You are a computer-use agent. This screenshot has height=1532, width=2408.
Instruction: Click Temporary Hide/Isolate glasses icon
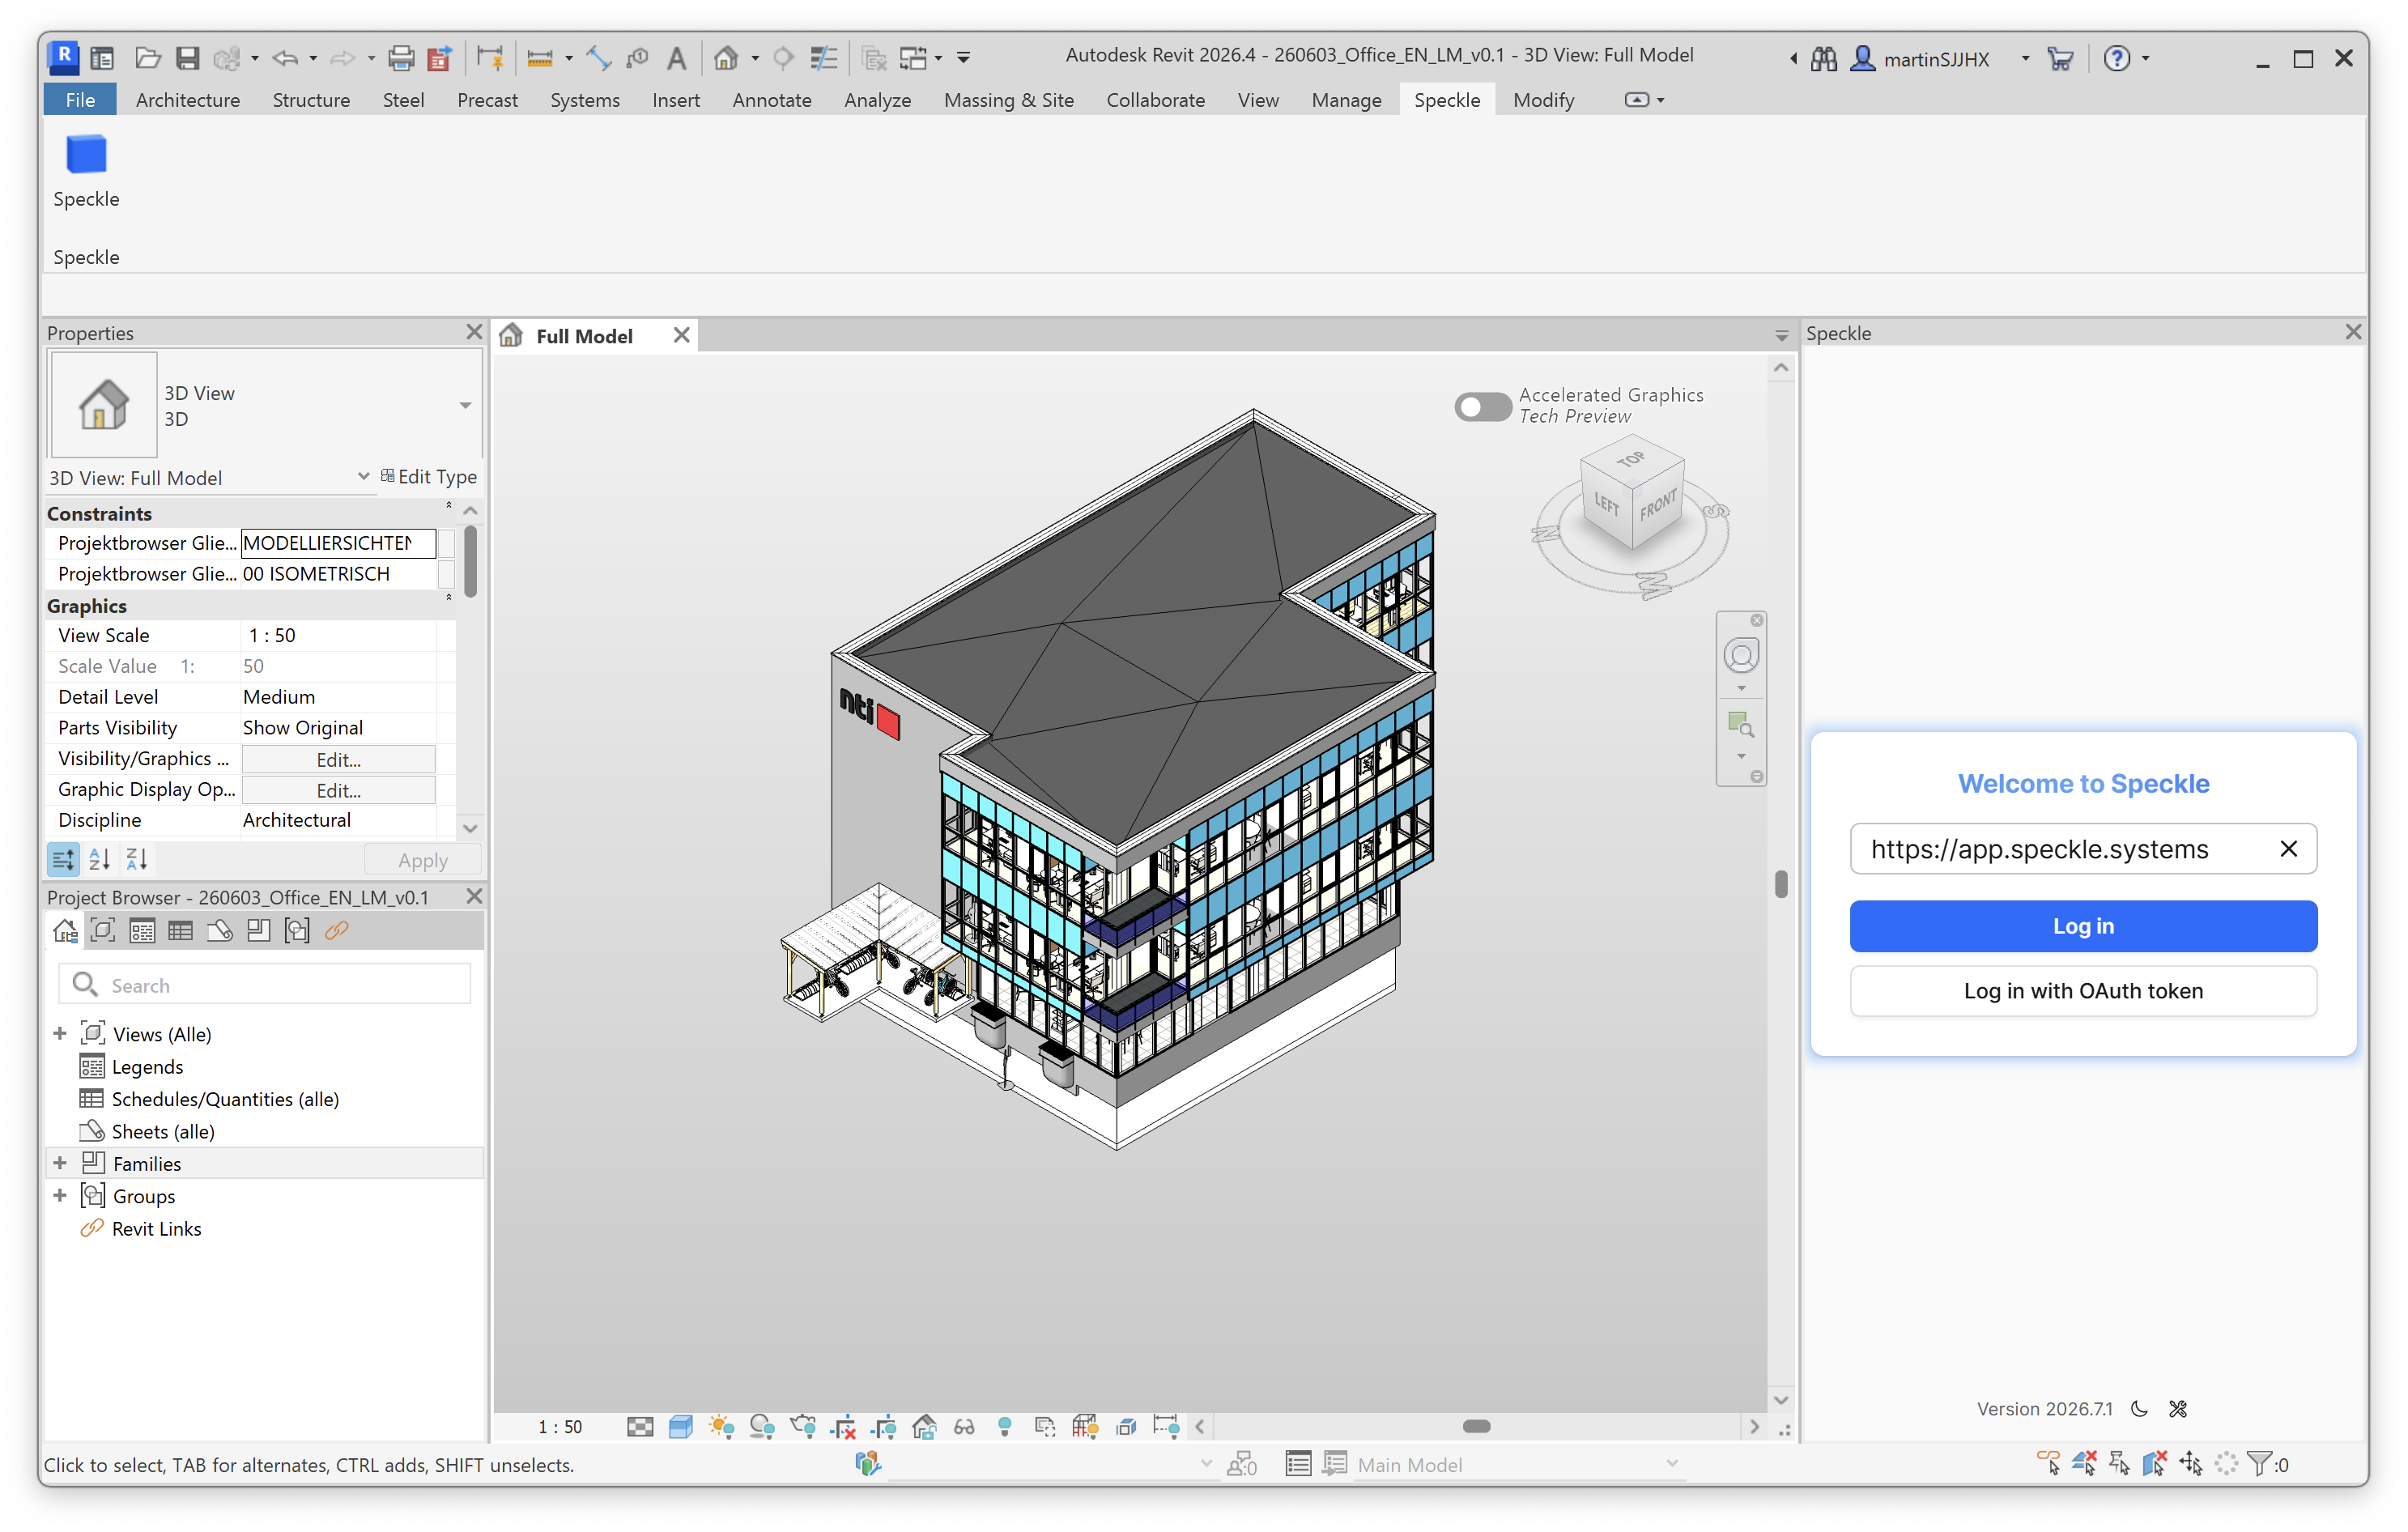tap(964, 1426)
